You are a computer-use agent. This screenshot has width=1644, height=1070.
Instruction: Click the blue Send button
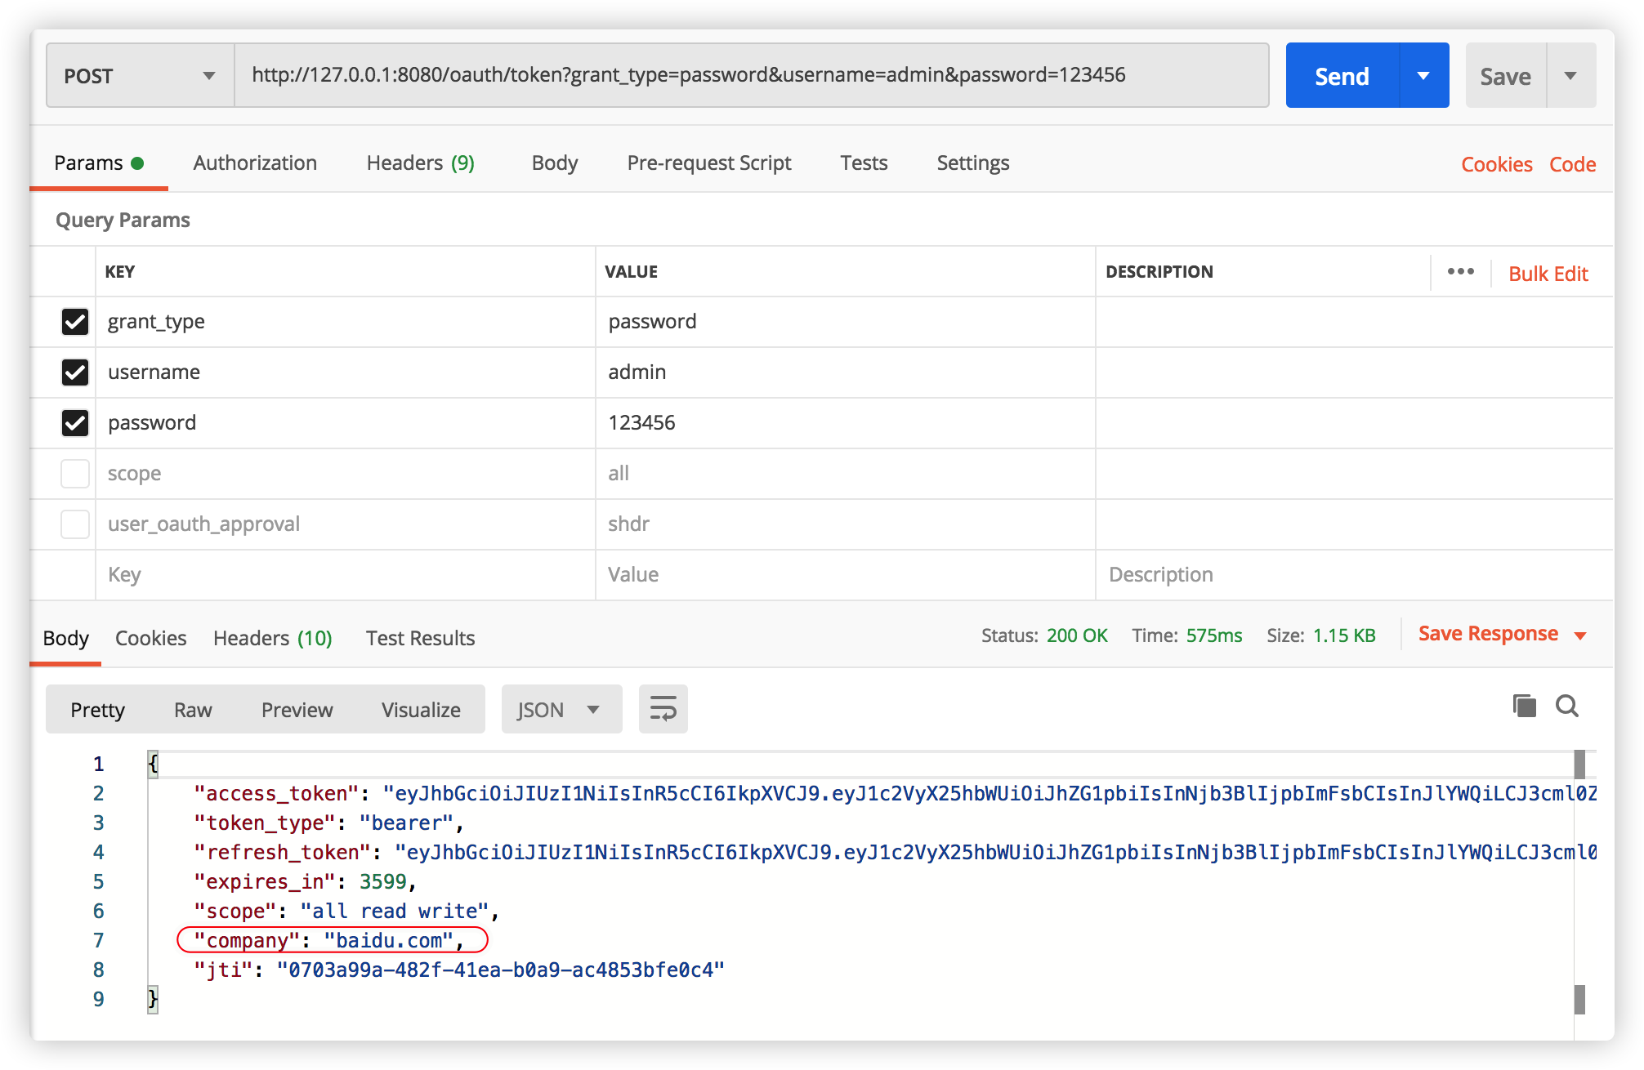coord(1342,76)
